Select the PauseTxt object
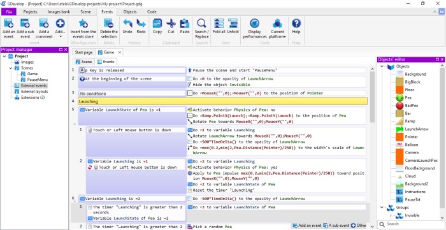 [412, 199]
